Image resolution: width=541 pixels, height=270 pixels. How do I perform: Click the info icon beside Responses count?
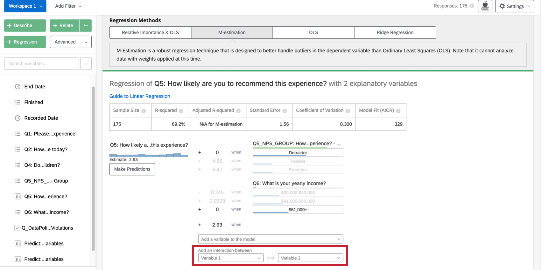pos(472,6)
